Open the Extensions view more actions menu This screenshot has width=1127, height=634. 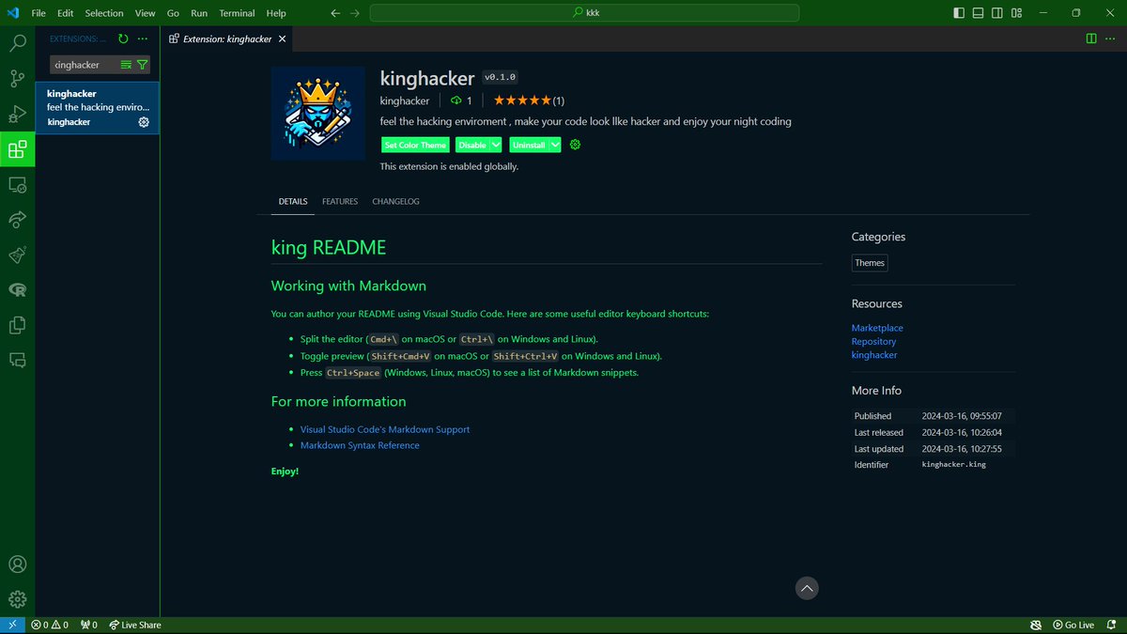143,39
